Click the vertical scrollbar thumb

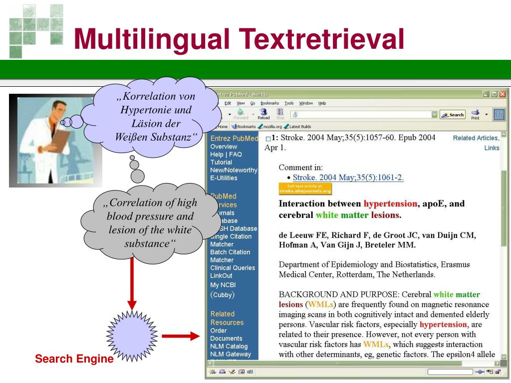click(504, 207)
